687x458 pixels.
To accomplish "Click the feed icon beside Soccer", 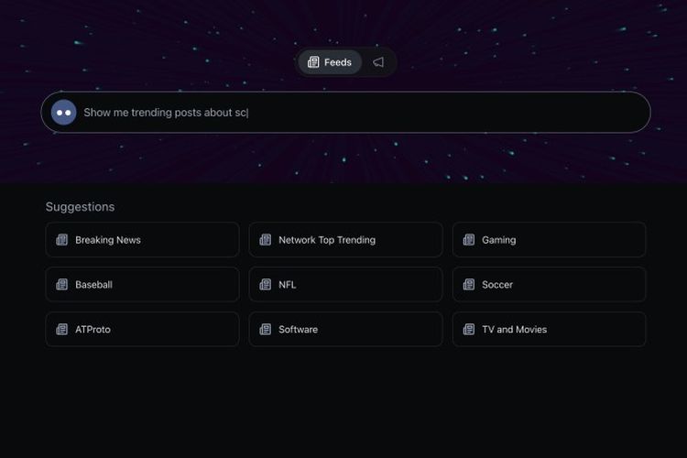I will [469, 285].
